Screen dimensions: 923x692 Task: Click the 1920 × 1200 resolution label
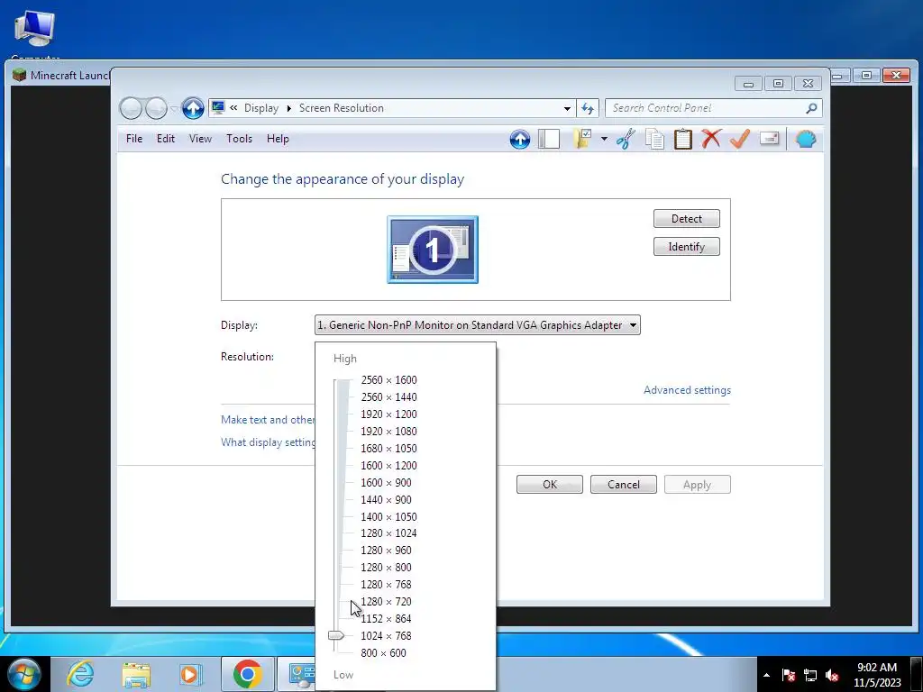pos(388,414)
